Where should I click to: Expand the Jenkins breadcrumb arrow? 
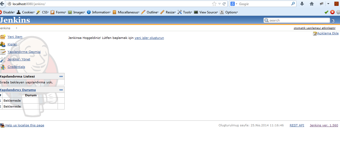[x=16, y=28]
